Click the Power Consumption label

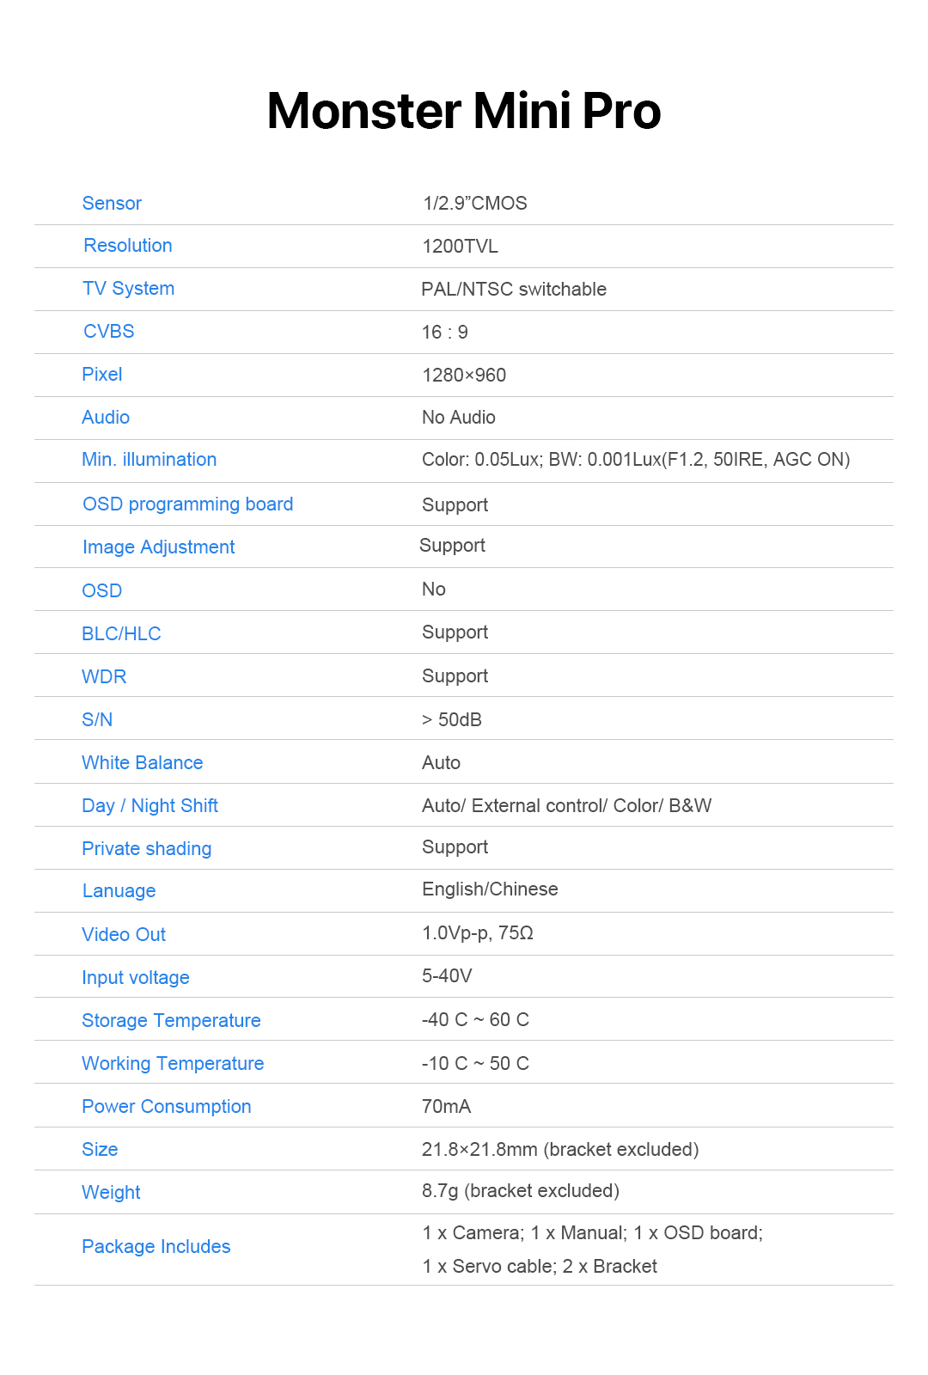(x=166, y=1107)
